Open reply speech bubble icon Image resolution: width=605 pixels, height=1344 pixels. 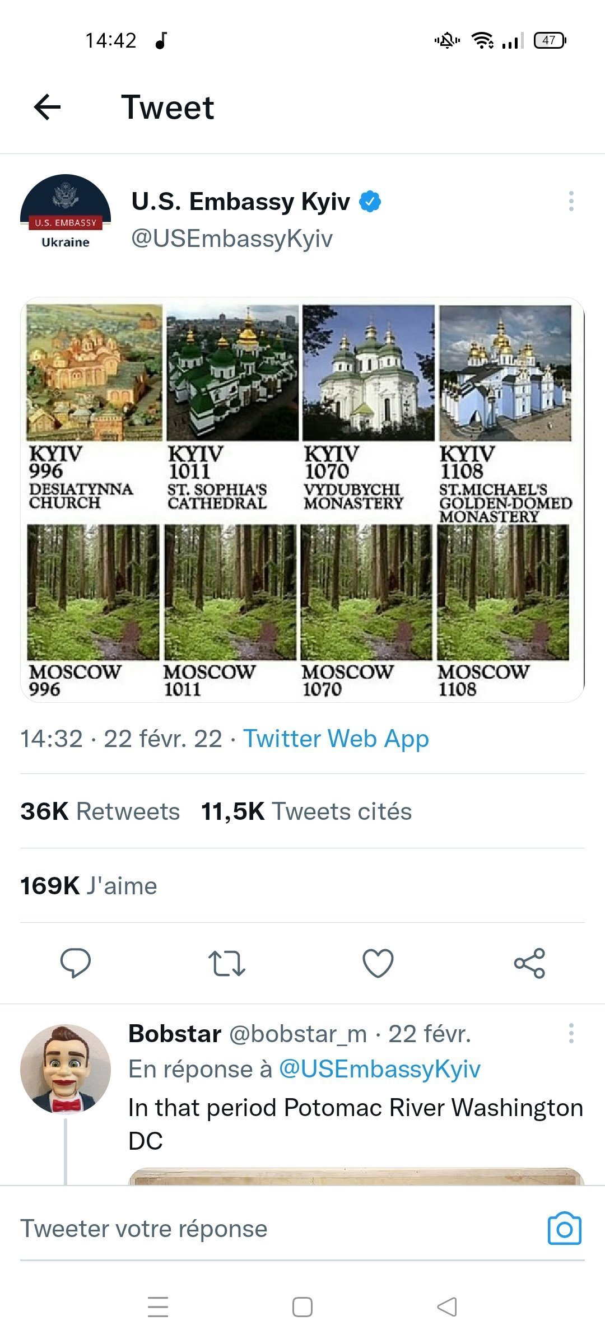(x=75, y=963)
